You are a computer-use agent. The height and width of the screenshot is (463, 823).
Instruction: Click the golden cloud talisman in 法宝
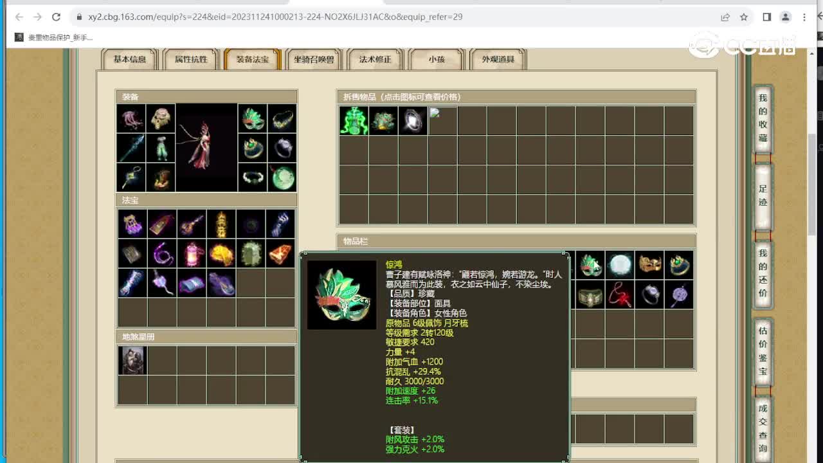coord(221,253)
